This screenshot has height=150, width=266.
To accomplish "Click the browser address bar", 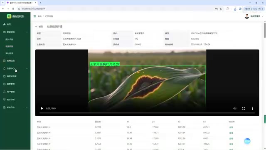I will 116,9.
